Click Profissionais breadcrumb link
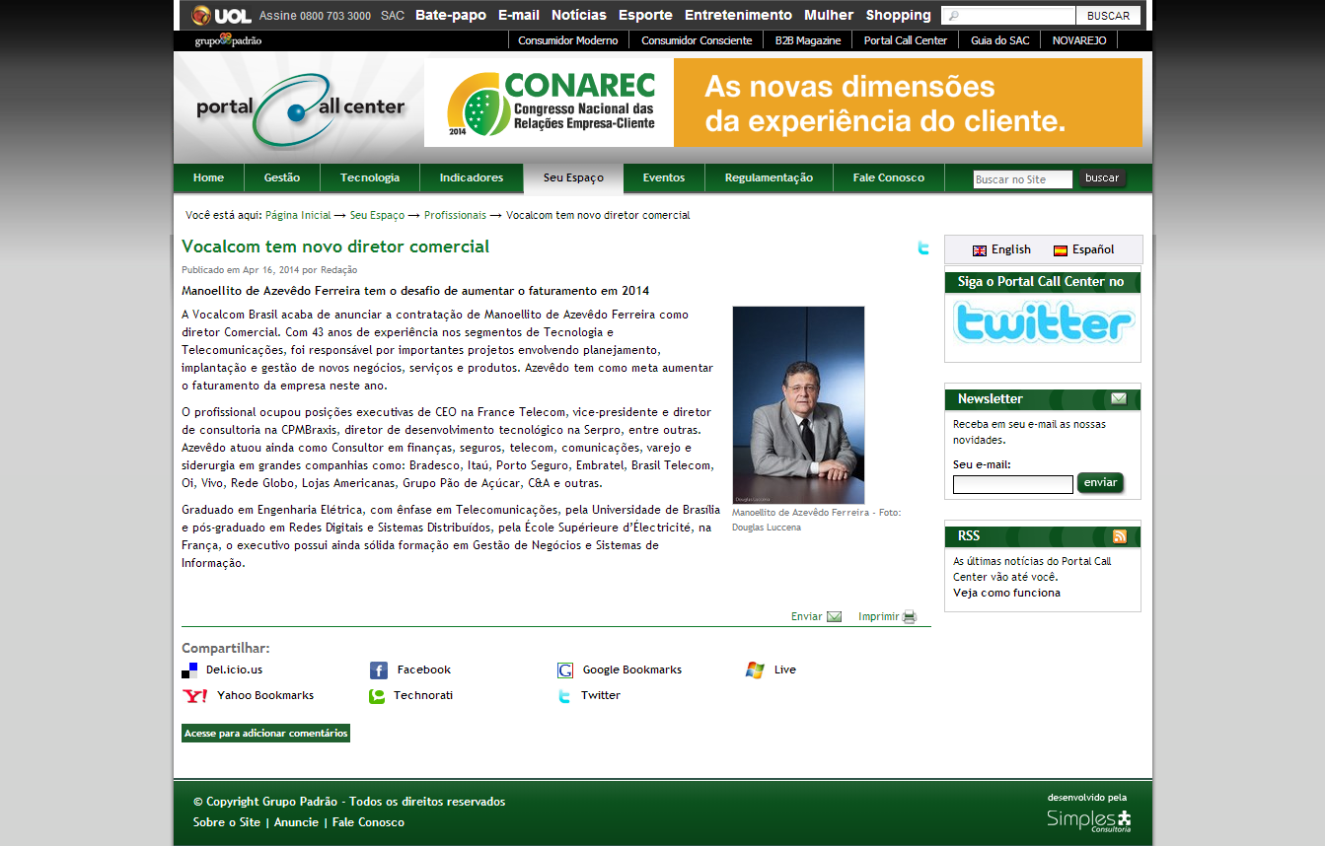Screen dimensions: 1325x846 coord(455,215)
